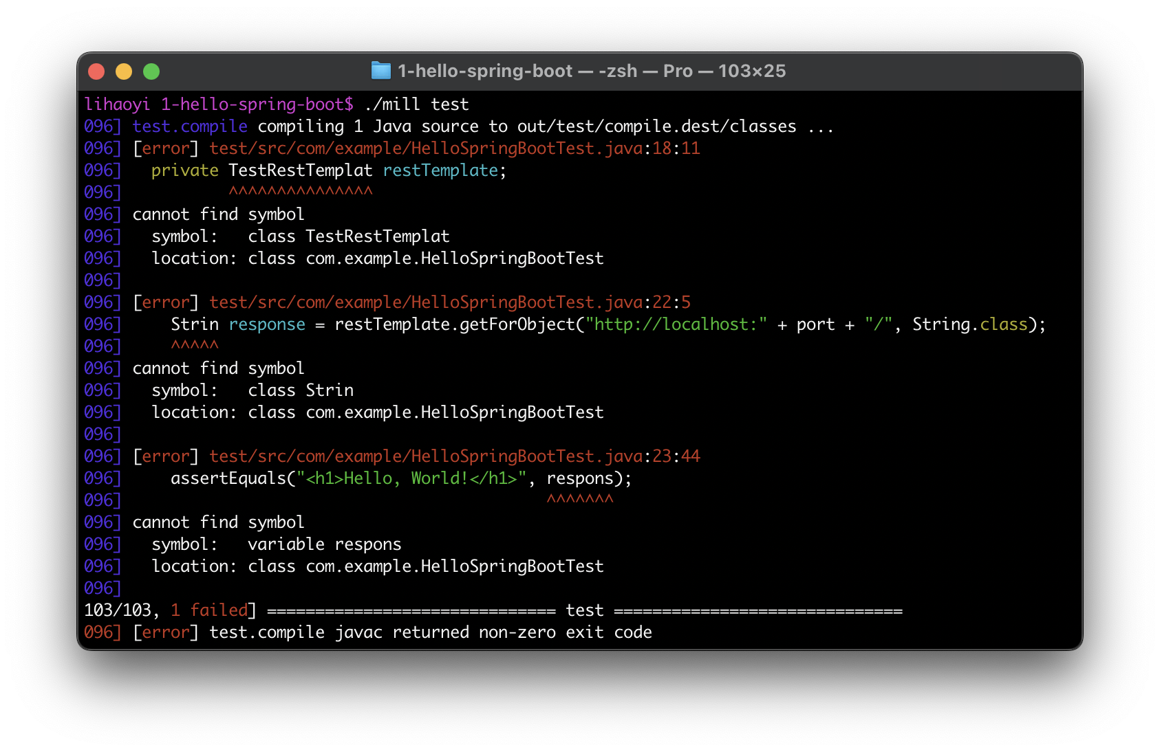Click the folder icon in the title bar
This screenshot has height=752, width=1160.
(x=380, y=70)
